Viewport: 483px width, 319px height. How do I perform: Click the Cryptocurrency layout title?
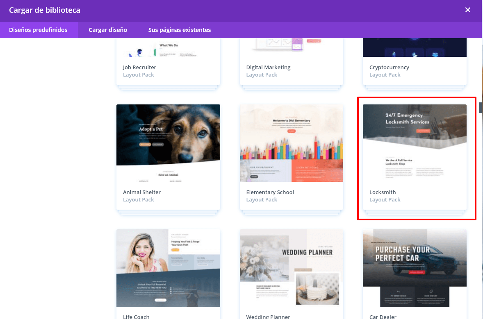click(x=389, y=68)
